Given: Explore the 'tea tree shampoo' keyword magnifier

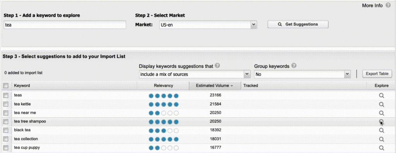Looking at the screenshot, I should (381, 122).
